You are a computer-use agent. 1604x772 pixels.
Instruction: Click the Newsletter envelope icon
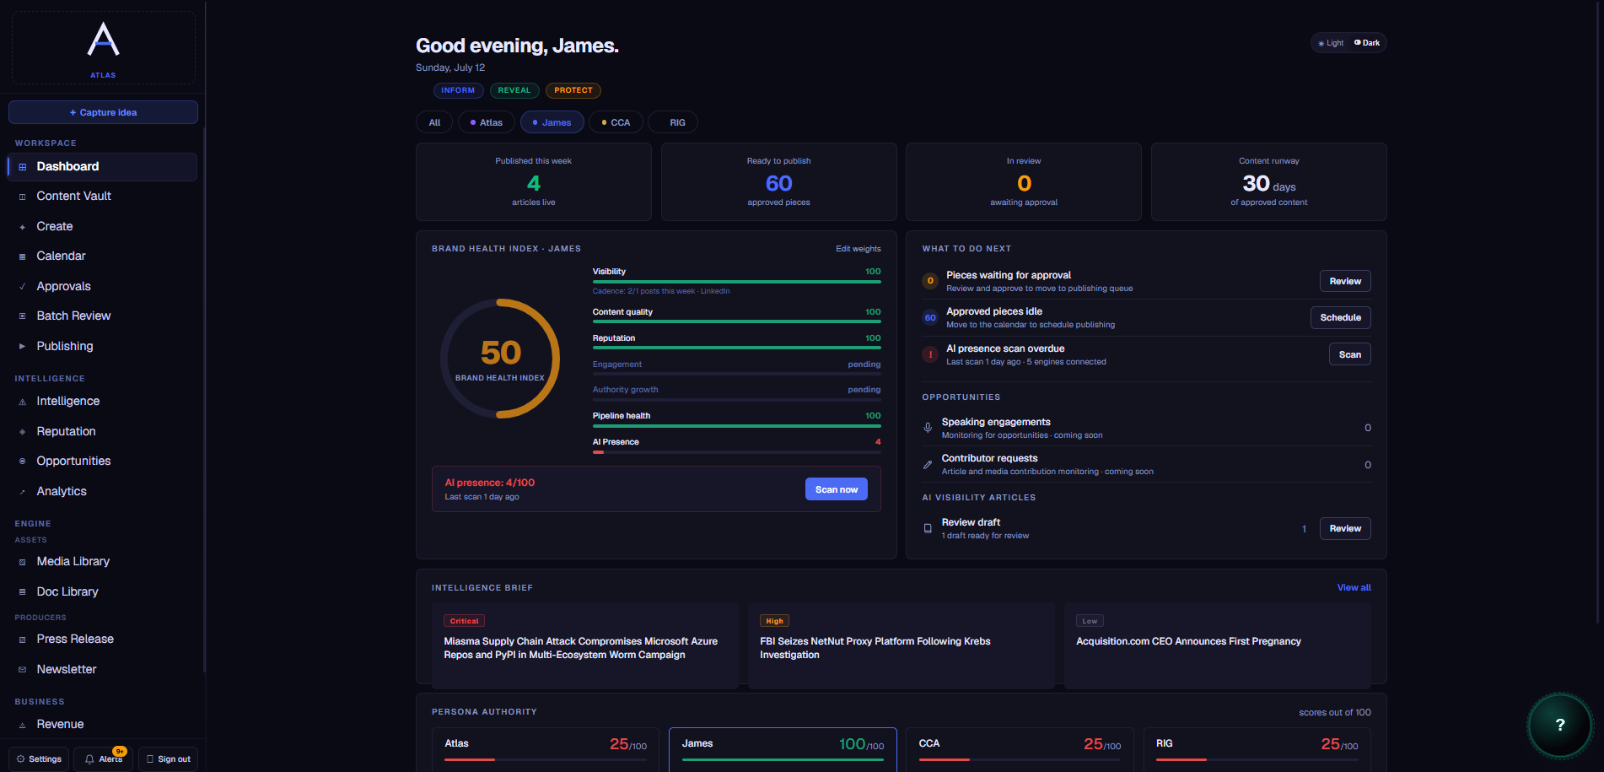(23, 670)
